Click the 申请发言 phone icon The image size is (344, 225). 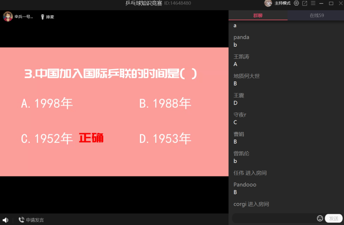pos(21,220)
